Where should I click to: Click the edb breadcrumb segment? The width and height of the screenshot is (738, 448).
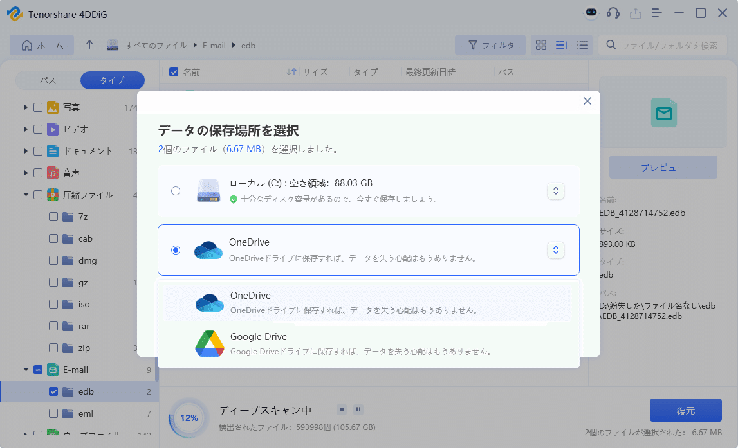(x=248, y=45)
